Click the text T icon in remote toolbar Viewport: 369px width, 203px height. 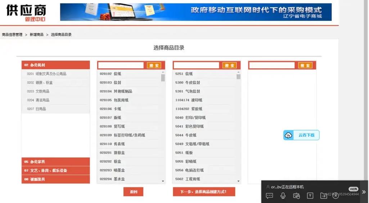pyautogui.click(x=310, y=195)
